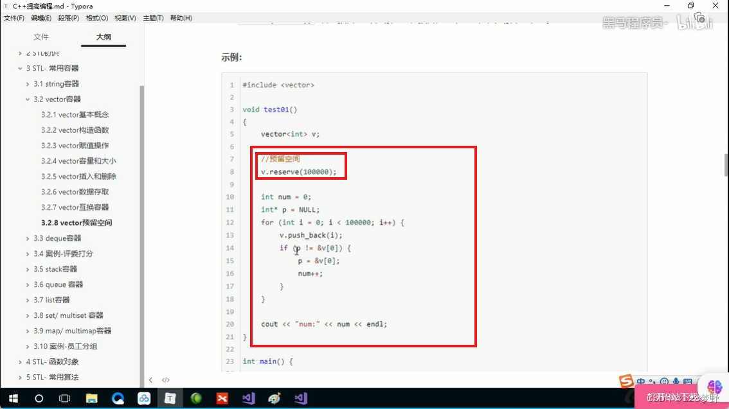729x409 pixels.
Task: Open the 文件(F) menu
Action: [x=14, y=18]
